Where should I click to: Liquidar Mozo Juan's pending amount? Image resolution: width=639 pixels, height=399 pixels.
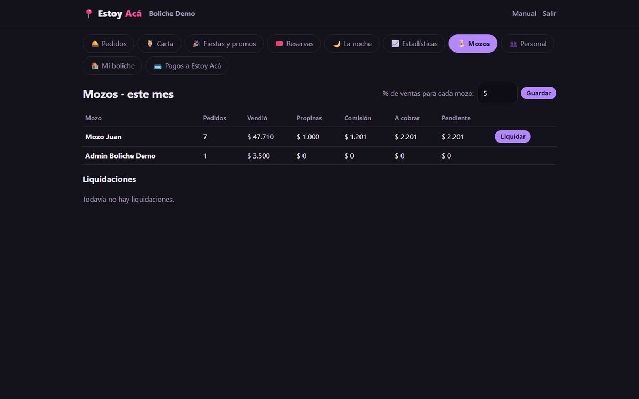(513, 137)
